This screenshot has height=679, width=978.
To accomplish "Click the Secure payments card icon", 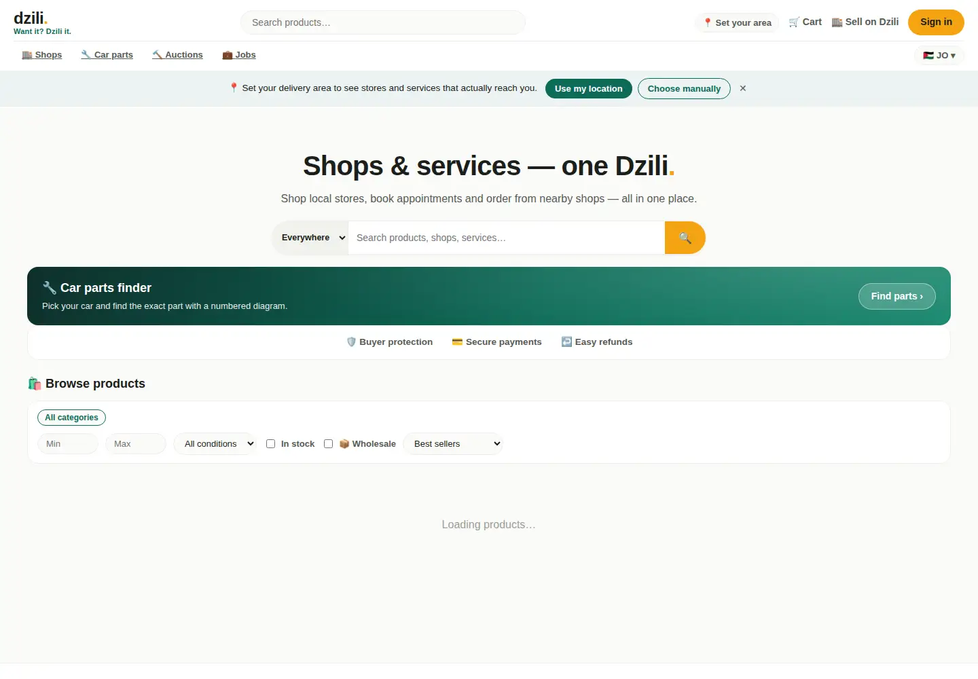I will [457, 342].
